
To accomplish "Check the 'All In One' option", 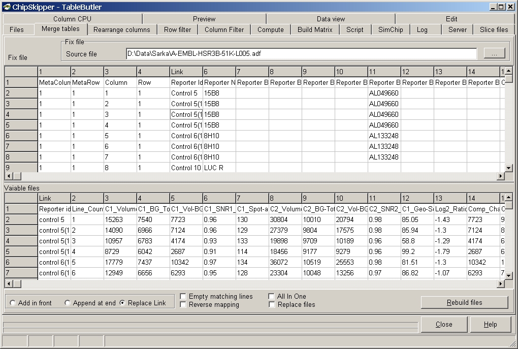I will 272,297.
